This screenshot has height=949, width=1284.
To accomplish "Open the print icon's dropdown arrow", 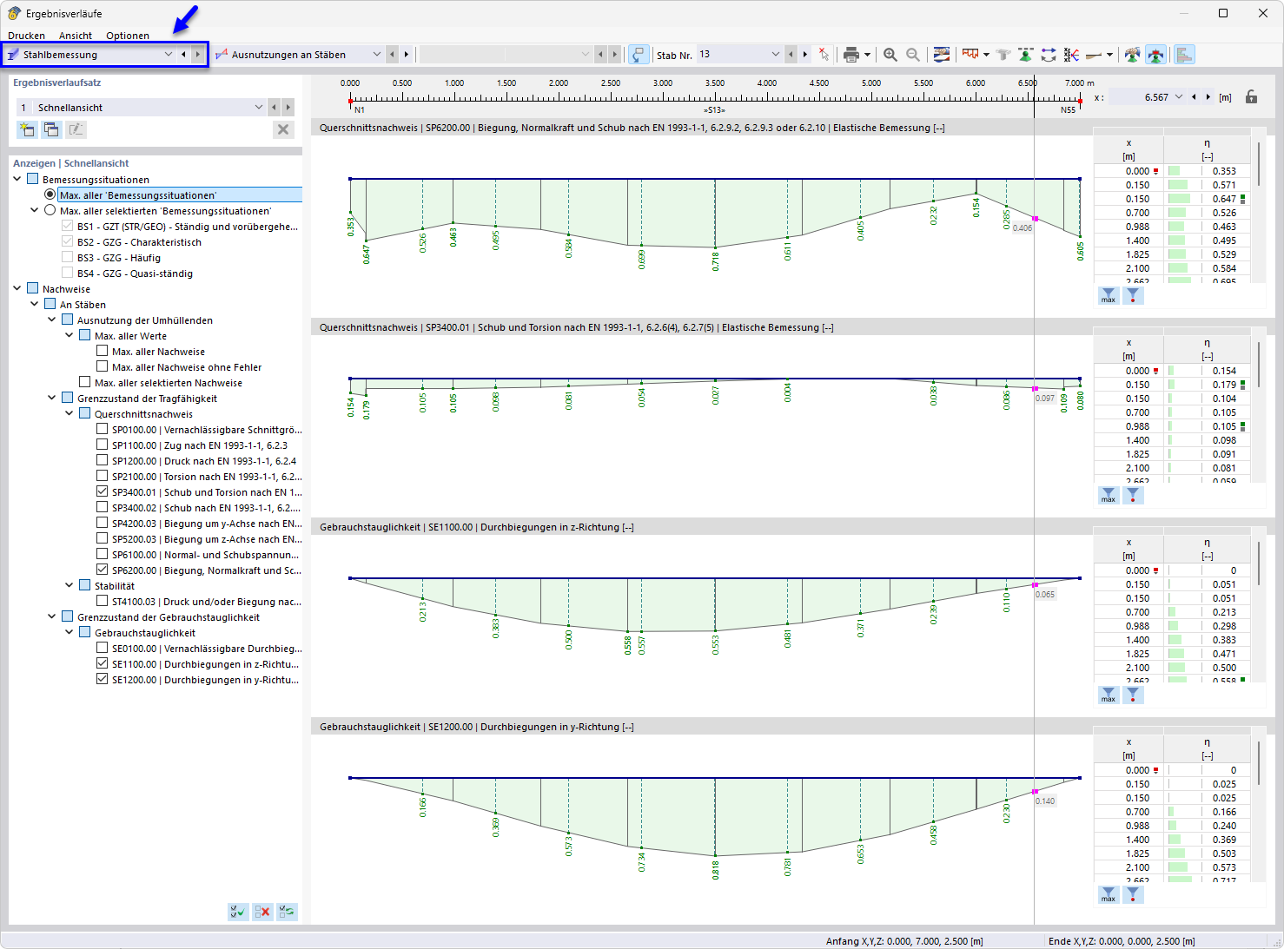I will [x=867, y=55].
